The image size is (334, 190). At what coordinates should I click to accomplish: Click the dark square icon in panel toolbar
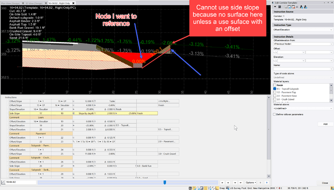click(x=279, y=7)
